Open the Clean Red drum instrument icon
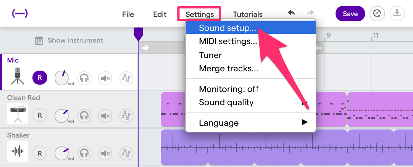The image size is (413, 167). click(x=18, y=113)
